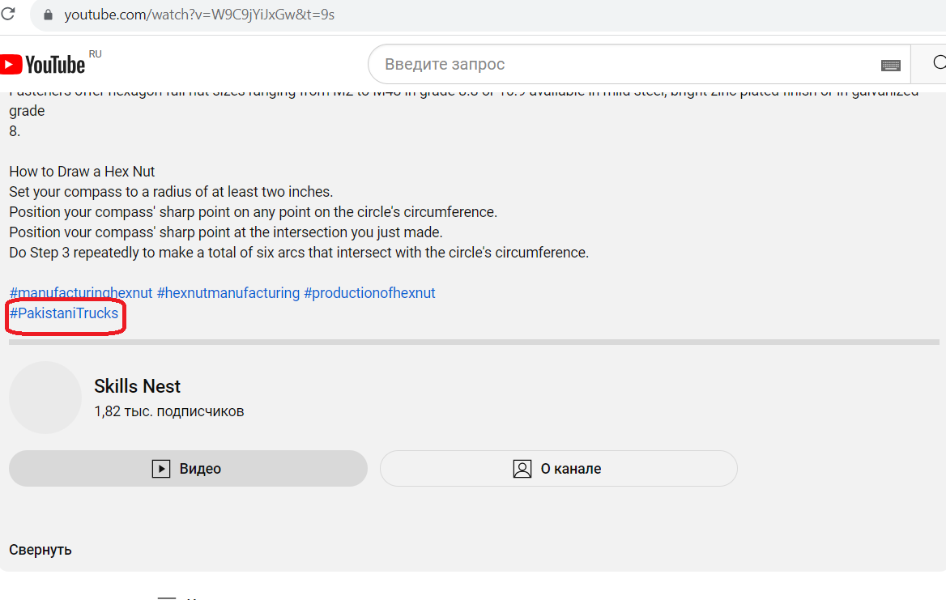This screenshot has width=946, height=600.
Task: Click the browser reload icon
Action: pyautogui.click(x=8, y=13)
